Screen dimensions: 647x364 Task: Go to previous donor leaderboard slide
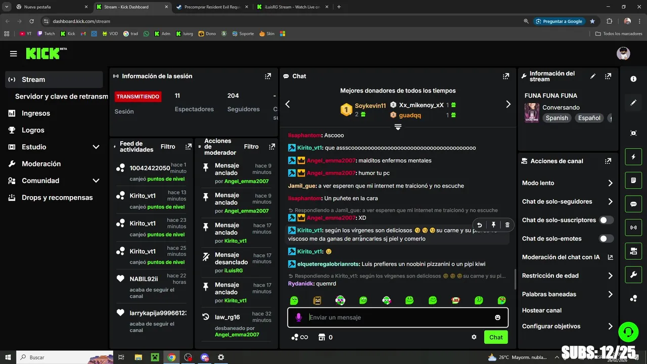pos(287,104)
